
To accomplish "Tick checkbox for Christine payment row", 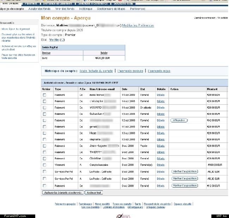I will click(x=44, y=158).
